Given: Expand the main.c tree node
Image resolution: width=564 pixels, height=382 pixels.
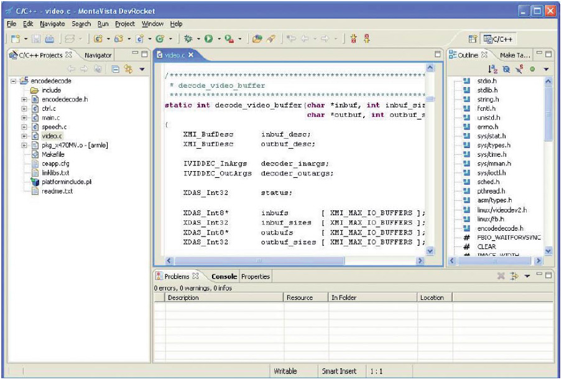Looking at the screenshot, I should 24,118.
